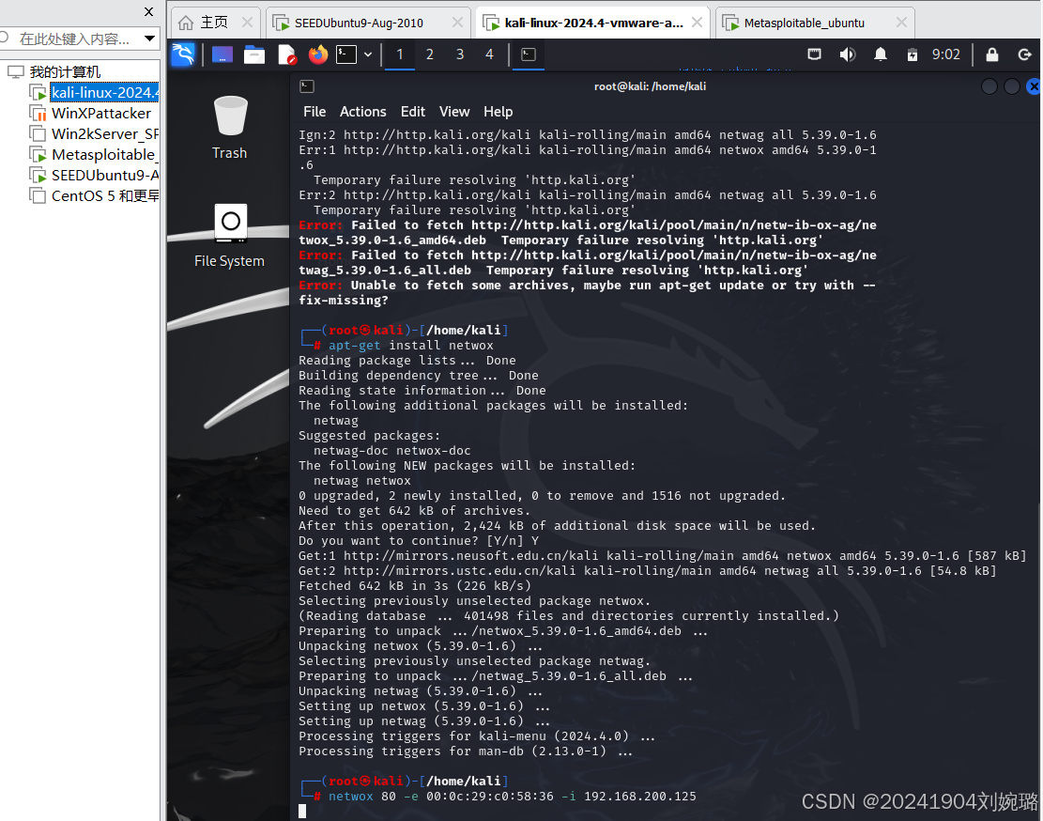Click the netwox 80 command text
Image resolution: width=1043 pixels, height=821 pixels.
[513, 797]
